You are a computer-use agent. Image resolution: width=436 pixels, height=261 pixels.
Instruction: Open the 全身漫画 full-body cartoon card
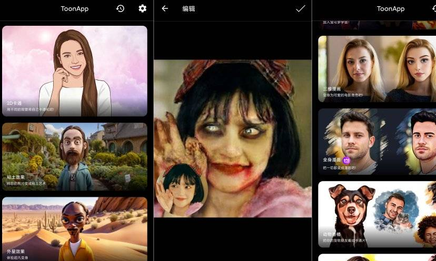377,142
